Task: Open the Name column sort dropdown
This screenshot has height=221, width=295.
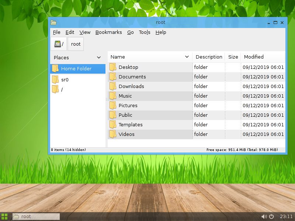Action: tap(186, 57)
